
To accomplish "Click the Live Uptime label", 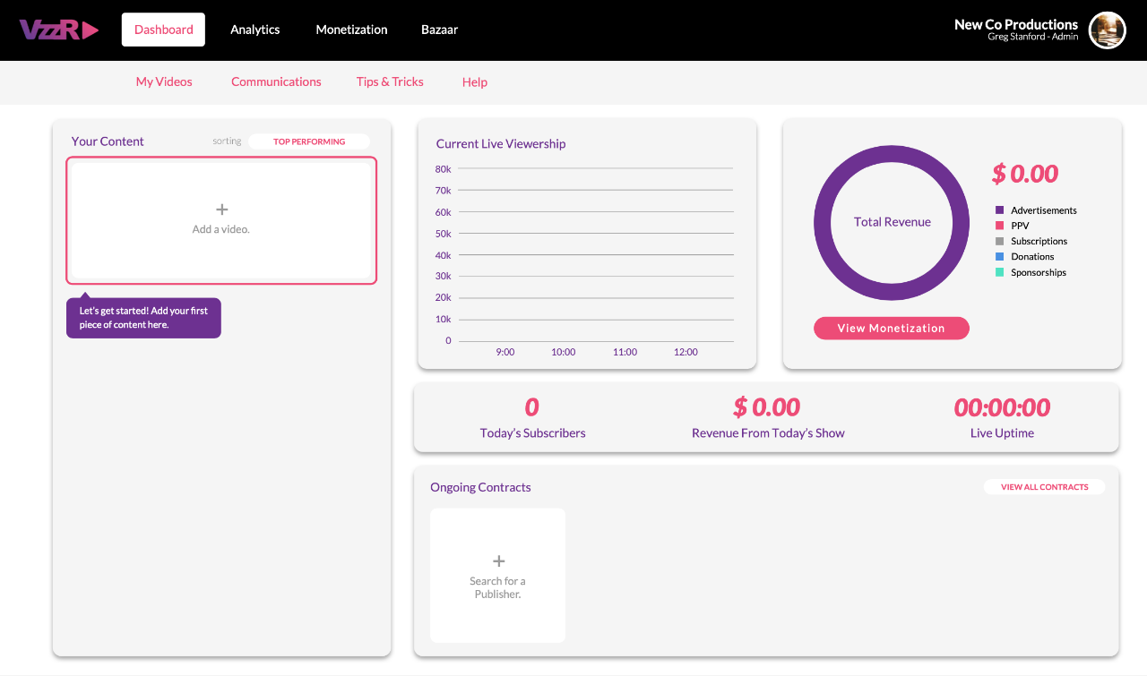I will coord(1002,432).
